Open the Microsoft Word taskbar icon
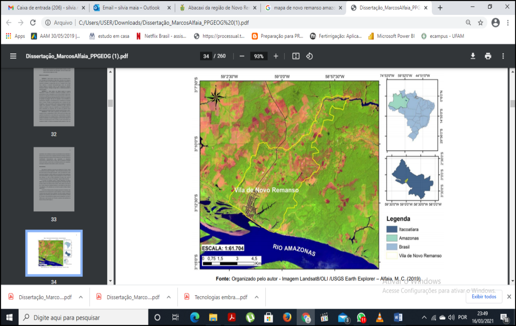 point(397,317)
